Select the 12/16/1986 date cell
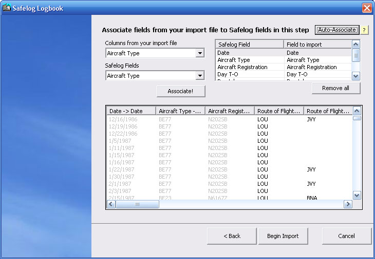The image size is (375, 259). (x=123, y=119)
